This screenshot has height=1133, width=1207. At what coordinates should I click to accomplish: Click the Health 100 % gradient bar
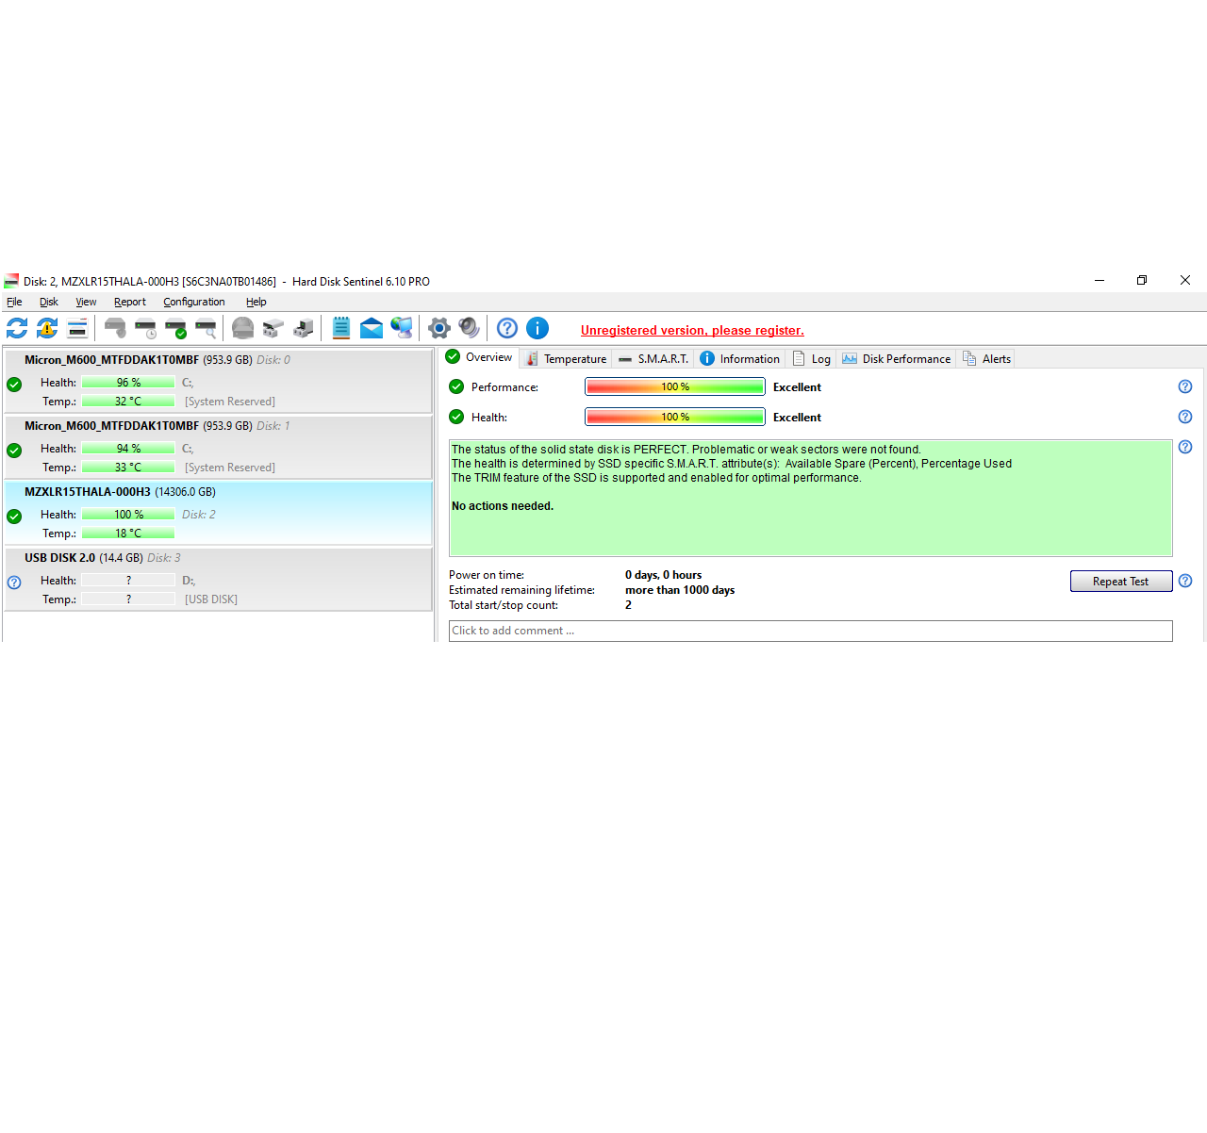pos(675,417)
